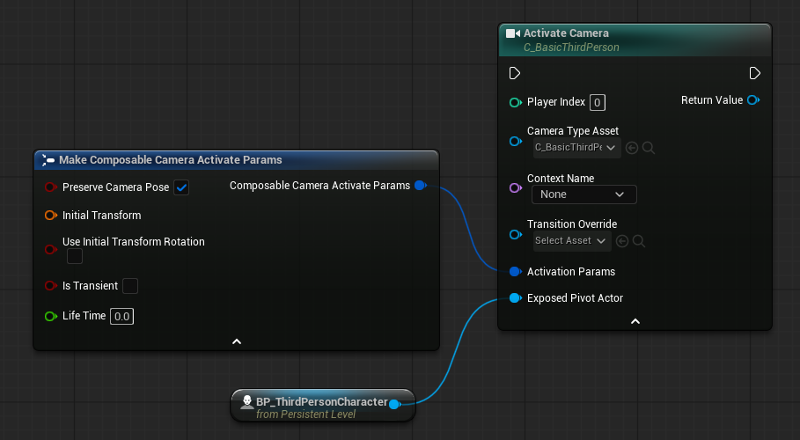Open the Camera Type Asset dropdown
The image size is (800, 440).
point(576,147)
